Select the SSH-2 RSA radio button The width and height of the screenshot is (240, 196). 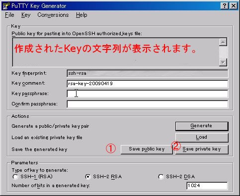coord(88,177)
